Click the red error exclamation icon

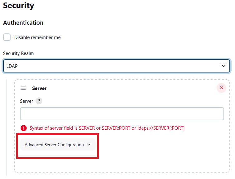coord(24,128)
